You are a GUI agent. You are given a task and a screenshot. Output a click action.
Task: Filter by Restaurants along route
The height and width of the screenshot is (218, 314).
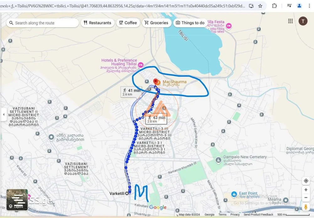click(97, 23)
